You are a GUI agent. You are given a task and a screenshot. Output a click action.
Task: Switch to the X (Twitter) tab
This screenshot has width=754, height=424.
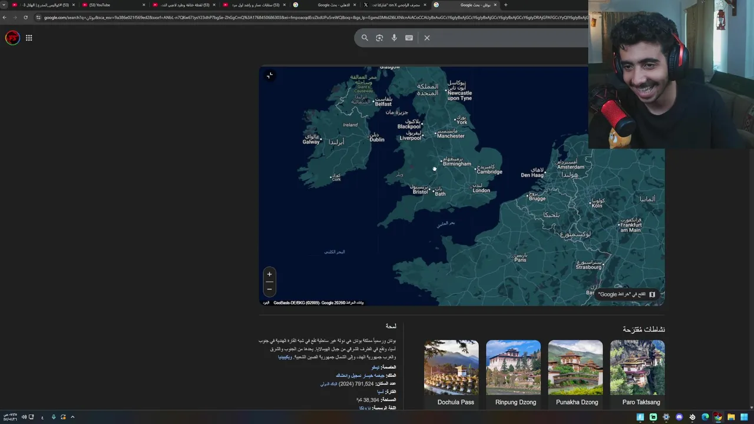(x=396, y=5)
